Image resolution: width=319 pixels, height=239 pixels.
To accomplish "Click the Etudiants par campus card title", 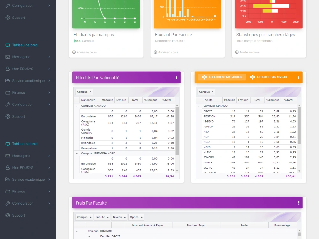I will click(93, 35).
